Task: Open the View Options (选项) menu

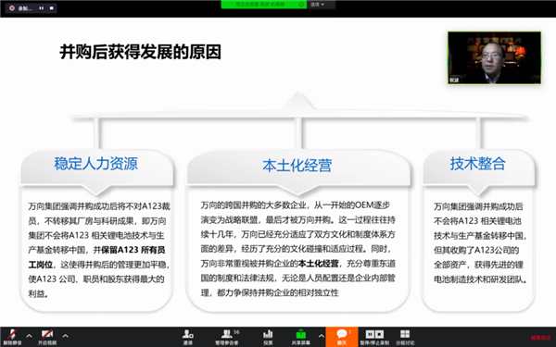Action: coord(318,5)
